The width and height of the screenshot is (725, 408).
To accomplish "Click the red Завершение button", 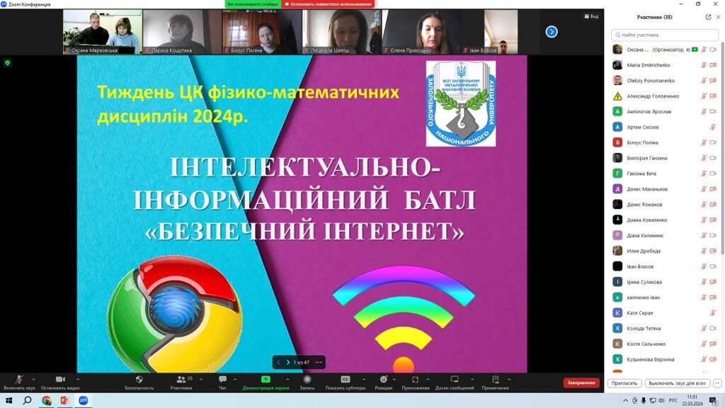I will (581, 383).
